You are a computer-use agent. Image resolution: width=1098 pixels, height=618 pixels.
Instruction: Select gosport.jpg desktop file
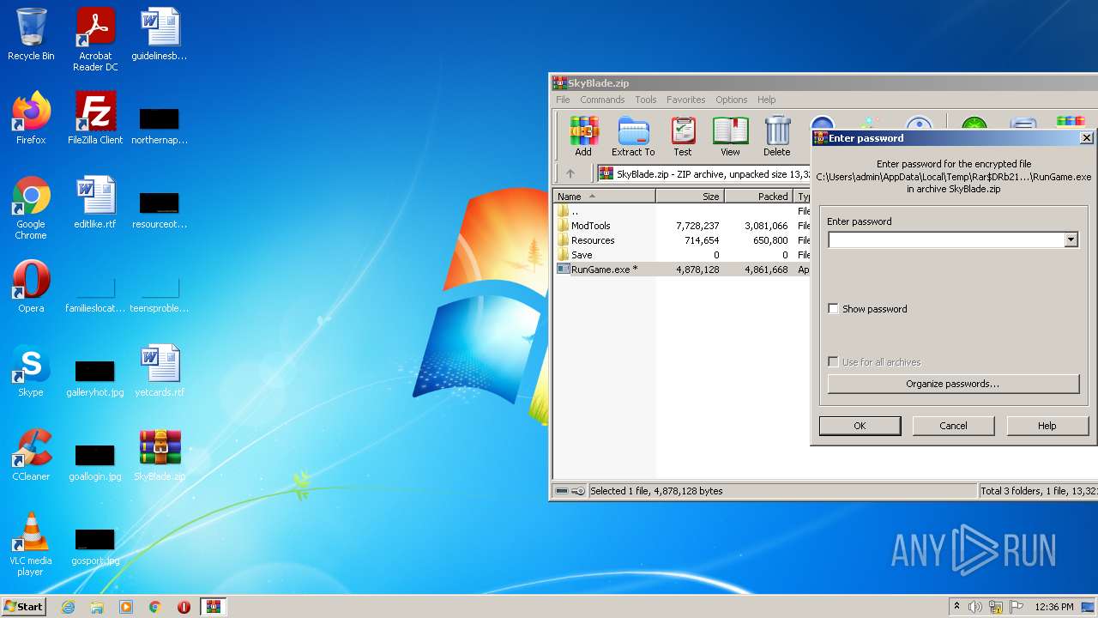95,546
